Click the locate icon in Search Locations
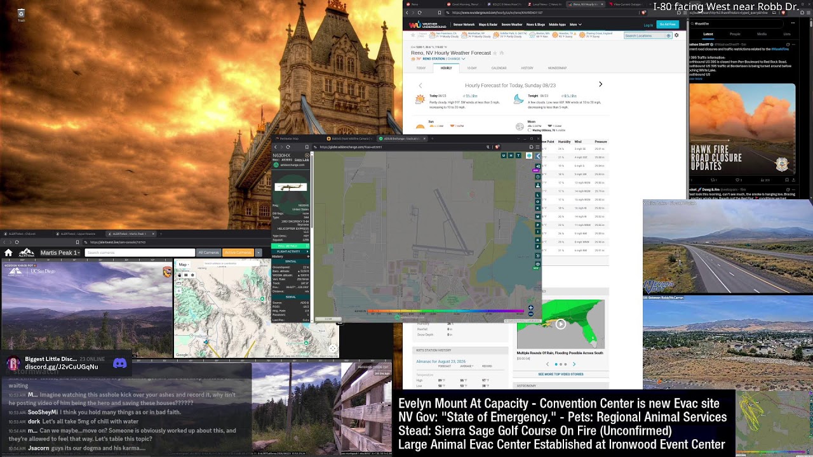The height and width of the screenshot is (457, 813). click(668, 36)
